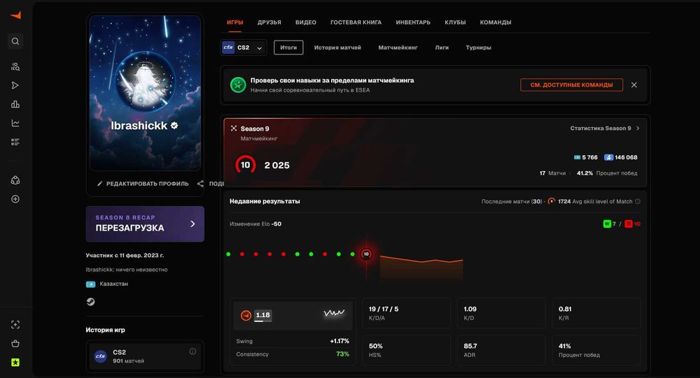Click the share icon beside edit profile
The height and width of the screenshot is (378, 700).
200,184
